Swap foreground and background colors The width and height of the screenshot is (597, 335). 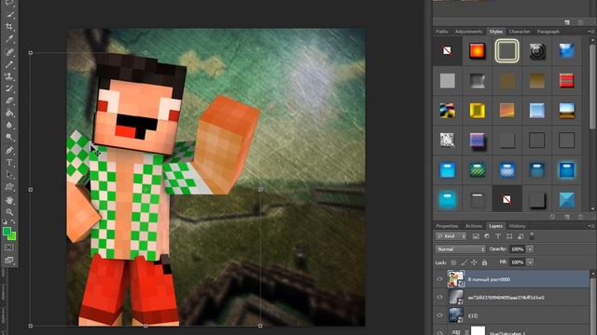point(13,221)
